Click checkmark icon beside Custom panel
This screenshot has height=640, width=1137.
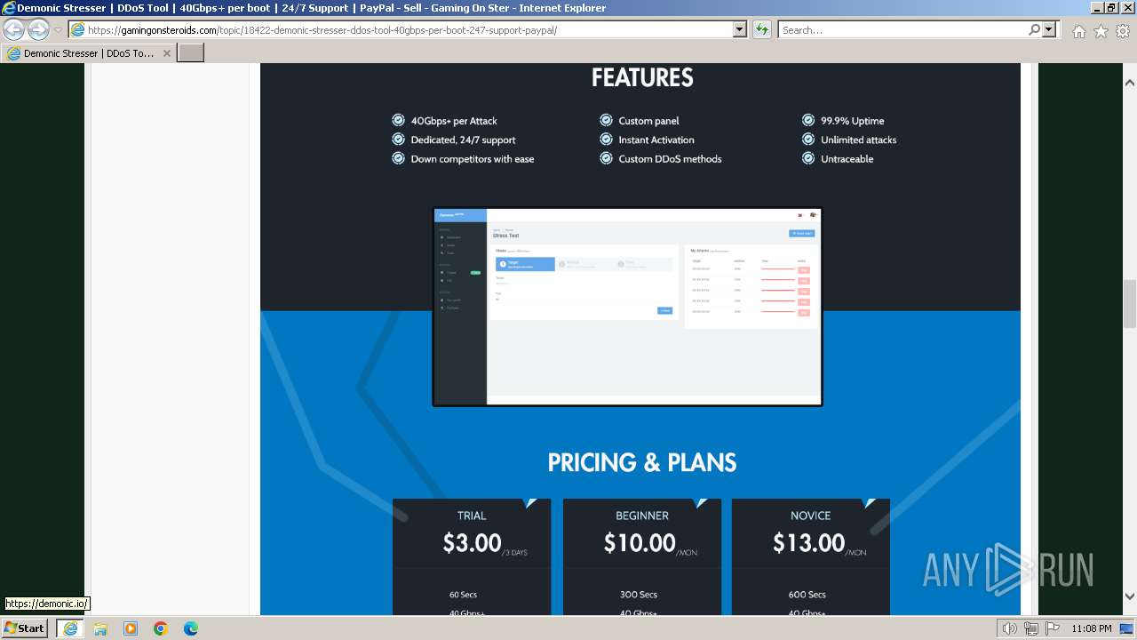pyautogui.click(x=606, y=120)
